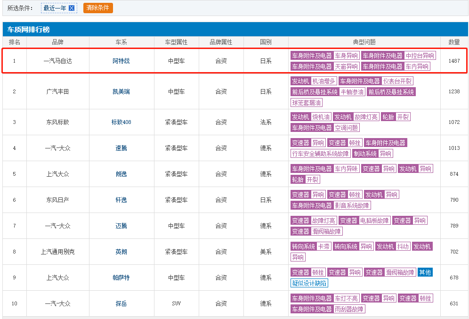Image resolution: width=469 pixels, height=319 pixels.
Task: Click the 美系 country cell
Action: coord(266,252)
